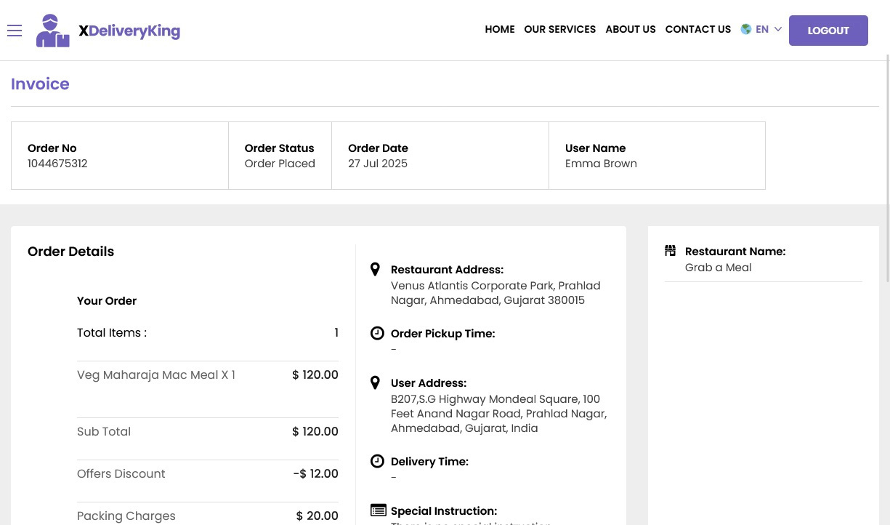Screen dimensions: 890x525
Task: Open the hamburger side menu
Action: (x=15, y=30)
